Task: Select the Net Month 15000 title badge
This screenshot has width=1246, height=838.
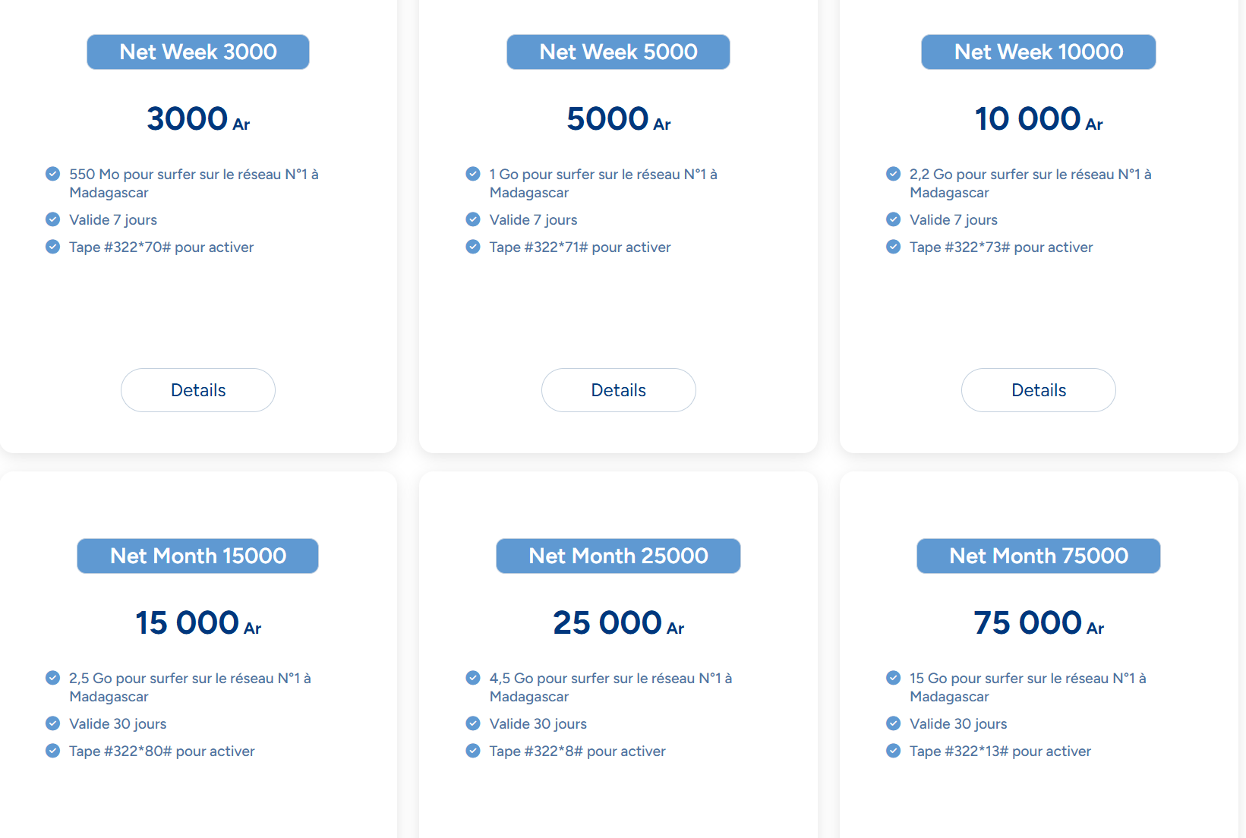Action: click(197, 556)
